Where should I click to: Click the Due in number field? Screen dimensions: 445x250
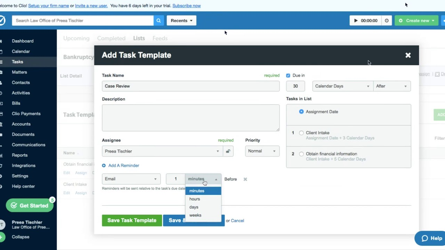296,86
